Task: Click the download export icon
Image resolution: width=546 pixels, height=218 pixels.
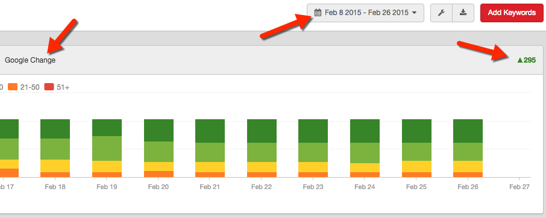Action: click(x=463, y=13)
